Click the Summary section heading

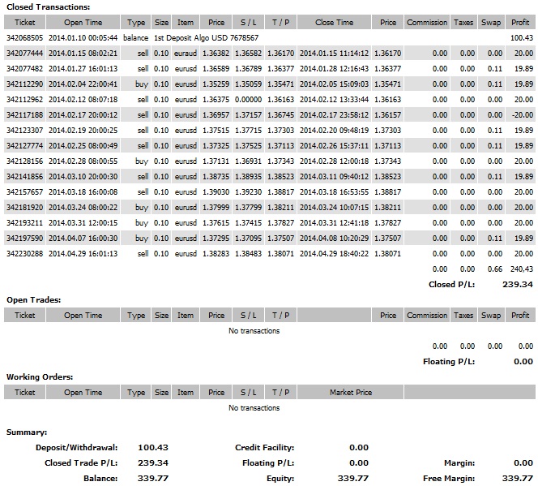pos(27,432)
